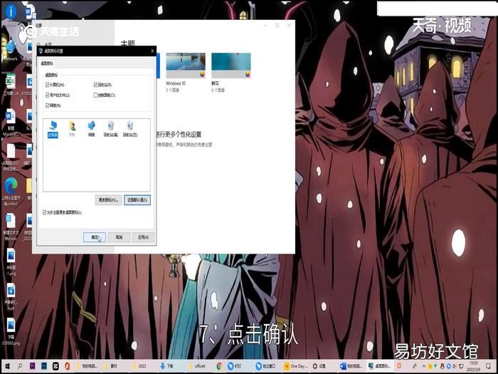Switch to the 设置 gear taskbar item
Screen dimensions: 498x374
[x=319, y=366]
